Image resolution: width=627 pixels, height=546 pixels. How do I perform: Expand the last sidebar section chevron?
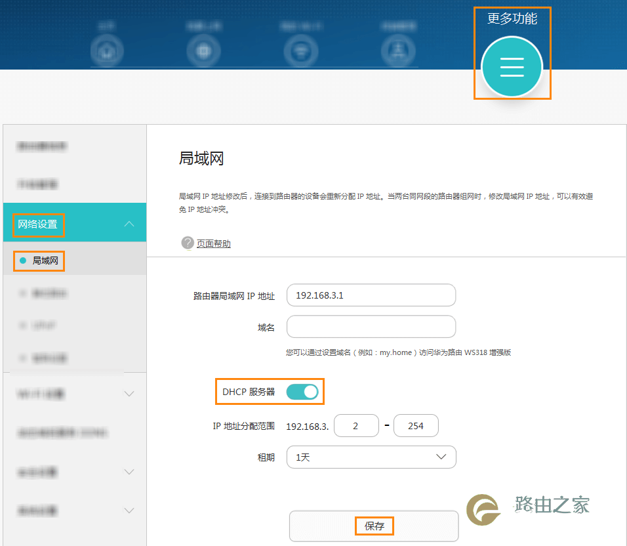pos(129,511)
